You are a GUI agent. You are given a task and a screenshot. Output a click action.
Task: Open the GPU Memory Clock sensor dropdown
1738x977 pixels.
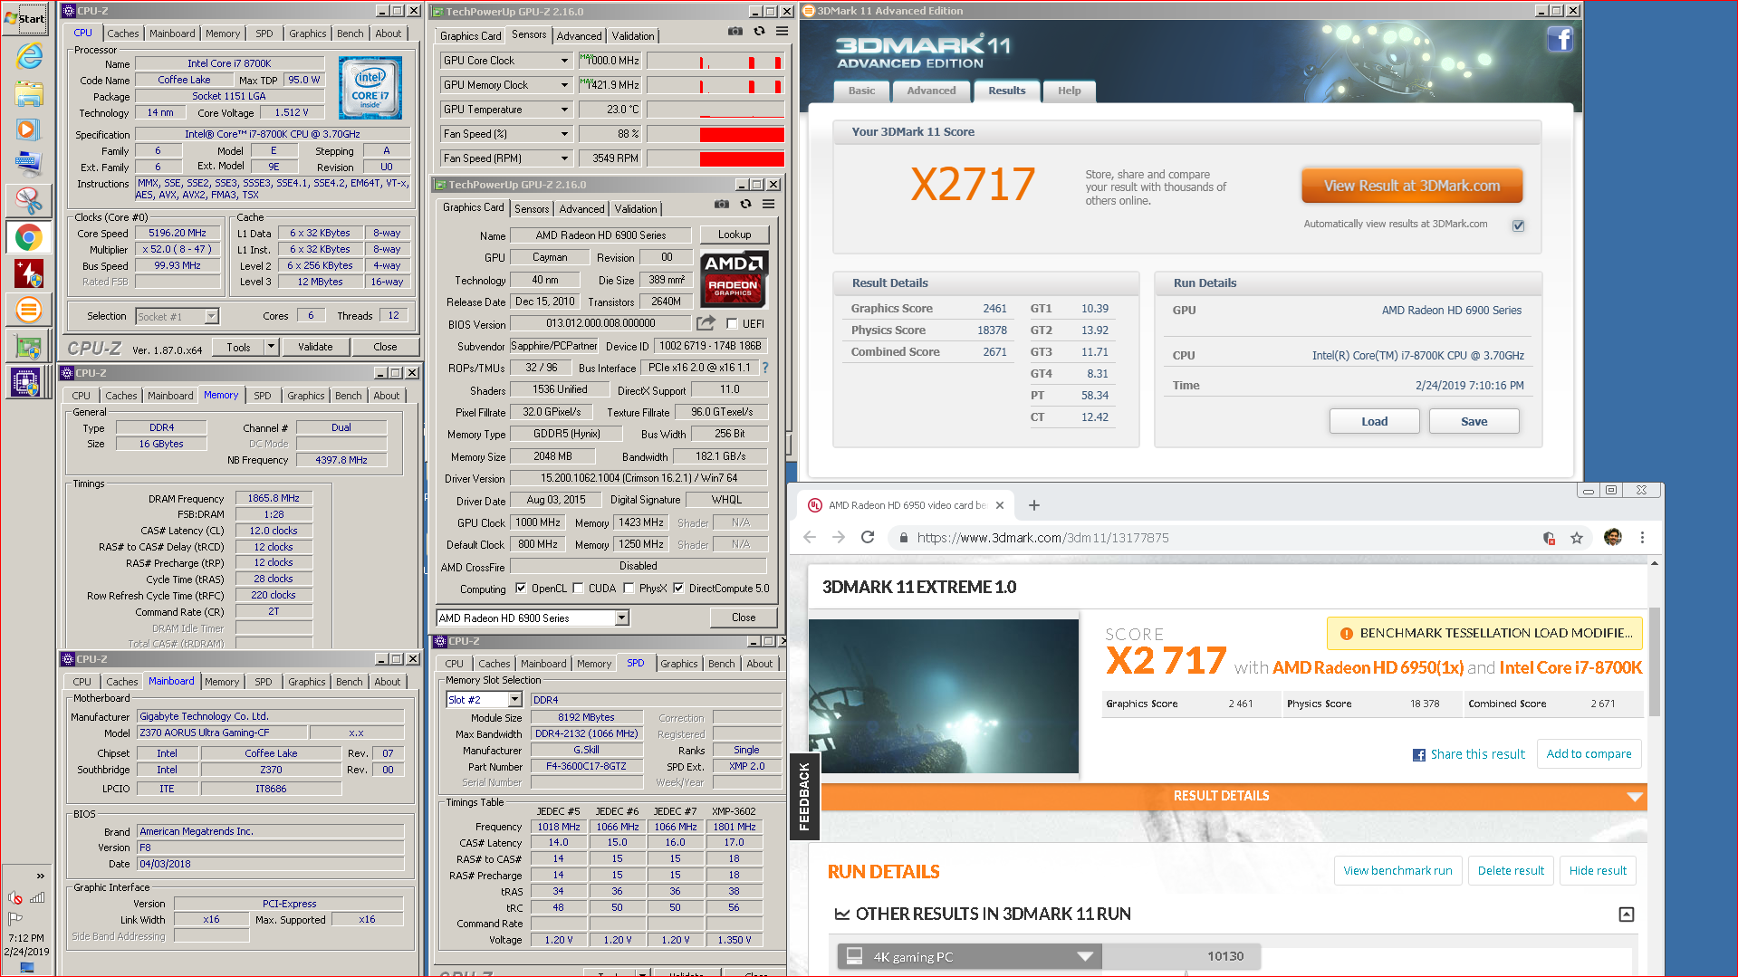(x=564, y=85)
